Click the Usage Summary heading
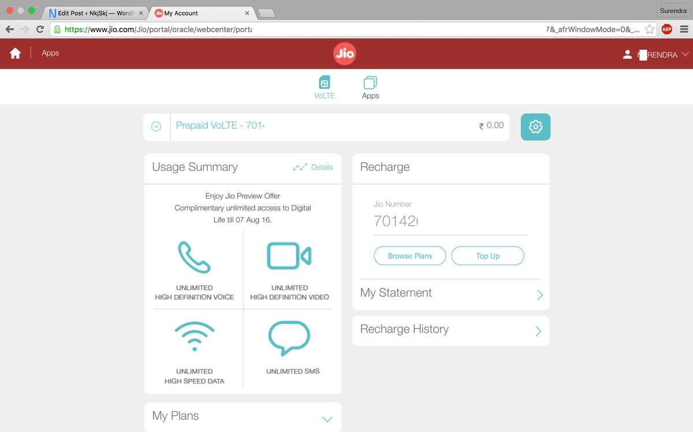 click(x=195, y=167)
